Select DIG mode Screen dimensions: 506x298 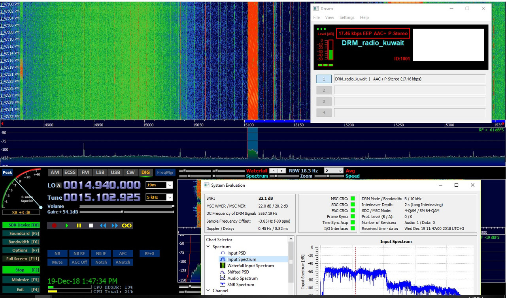tap(145, 172)
